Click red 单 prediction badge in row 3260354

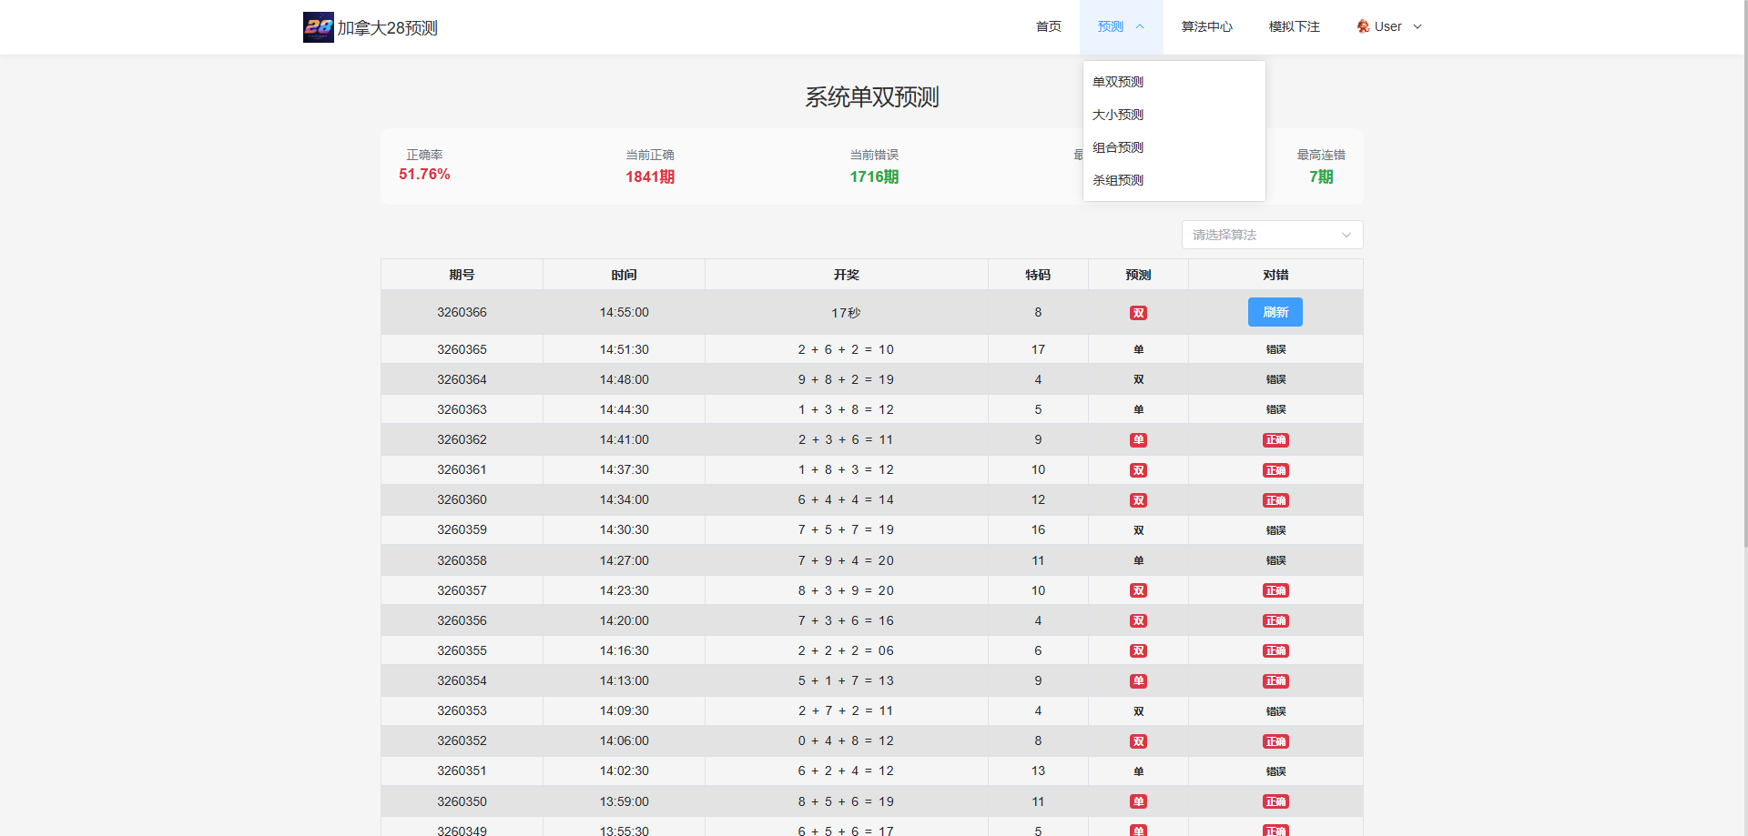pyautogui.click(x=1138, y=681)
